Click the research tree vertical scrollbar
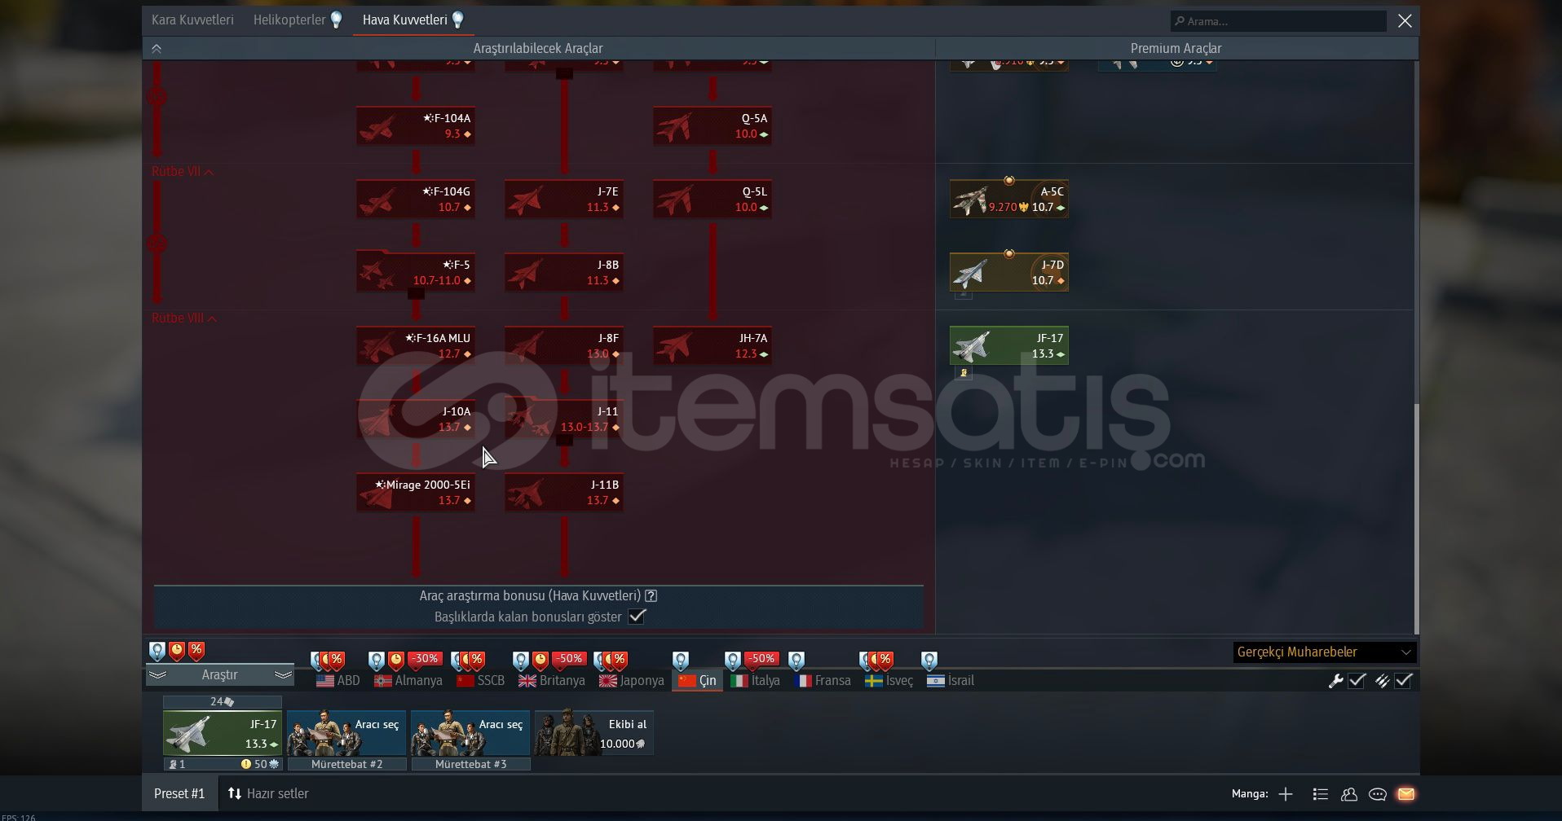Screen dimensions: 1562x821 (x=1416, y=518)
